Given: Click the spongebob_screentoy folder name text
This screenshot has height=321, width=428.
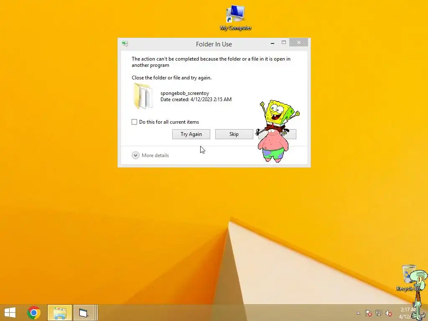Looking at the screenshot, I should (x=185, y=93).
